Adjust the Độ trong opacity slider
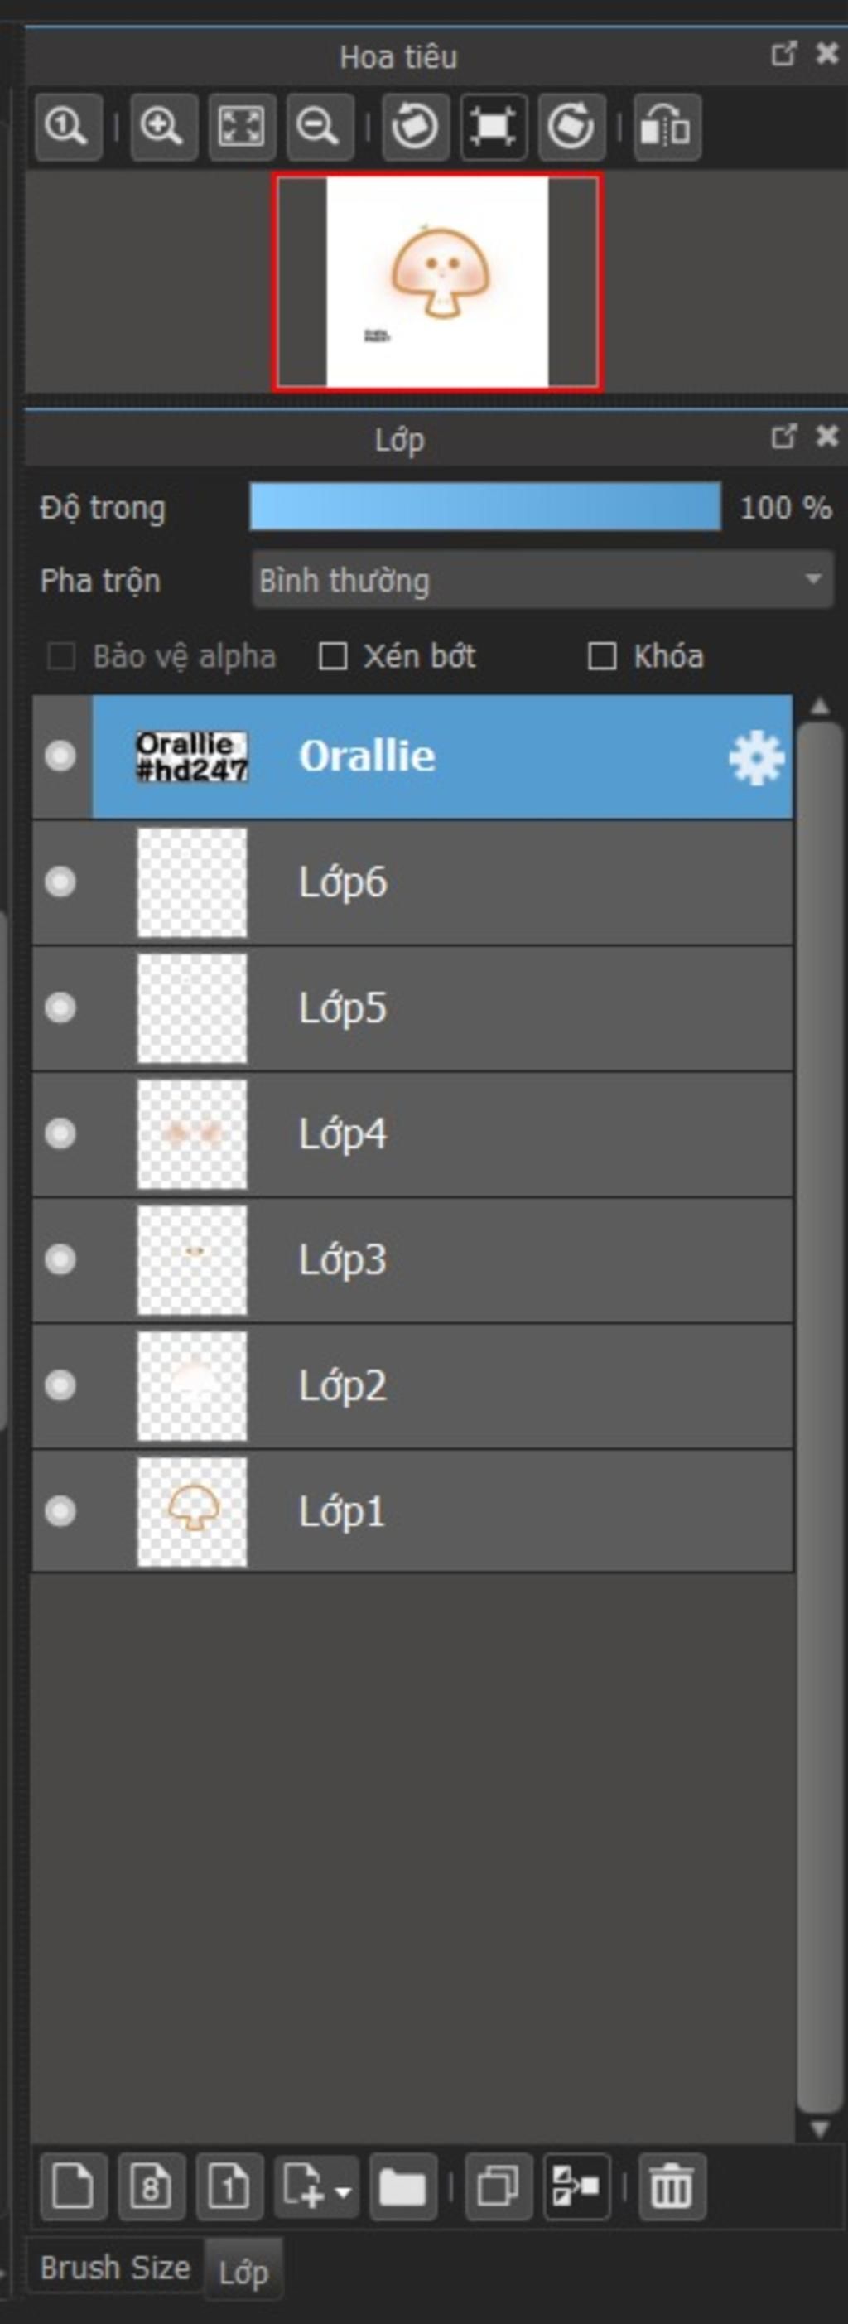The height and width of the screenshot is (2324, 848). click(485, 507)
